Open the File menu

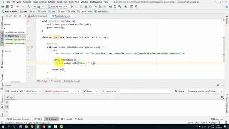[x=9, y=2]
